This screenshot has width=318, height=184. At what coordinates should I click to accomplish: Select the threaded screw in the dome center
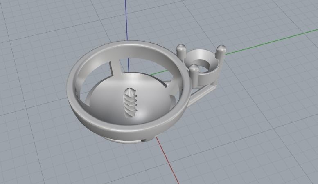click(x=130, y=102)
